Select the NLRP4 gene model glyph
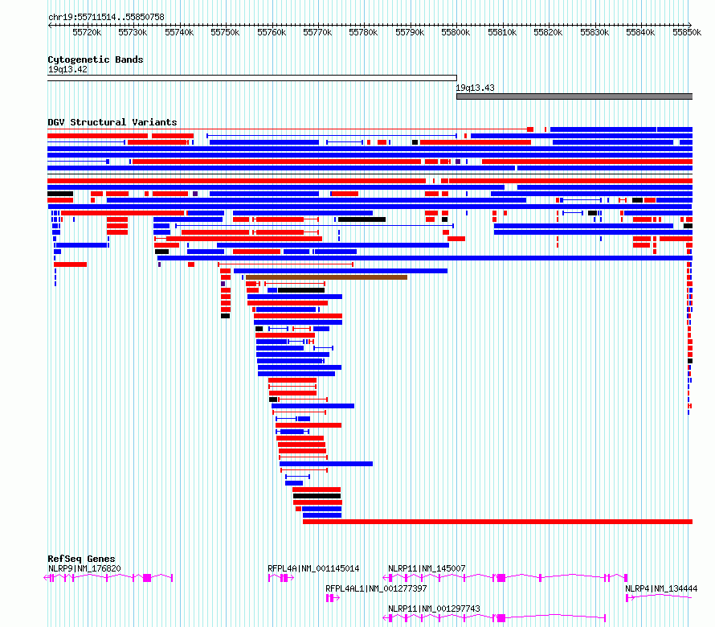715x627 pixels. (659, 598)
